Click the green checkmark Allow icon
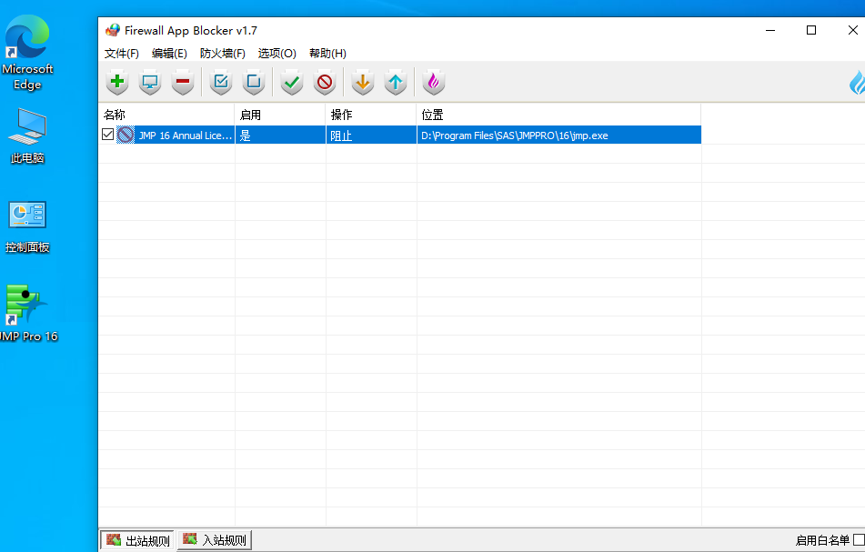The width and height of the screenshot is (865, 552). [291, 82]
